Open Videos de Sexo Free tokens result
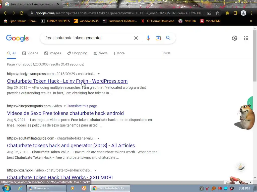Image resolution: width=257 pixels, height=192 pixels. coord(65,113)
